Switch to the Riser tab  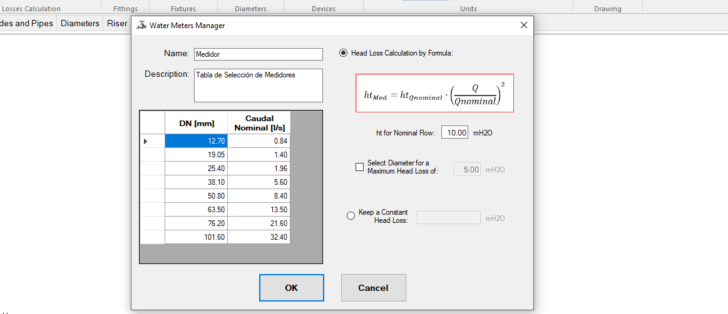(x=117, y=23)
